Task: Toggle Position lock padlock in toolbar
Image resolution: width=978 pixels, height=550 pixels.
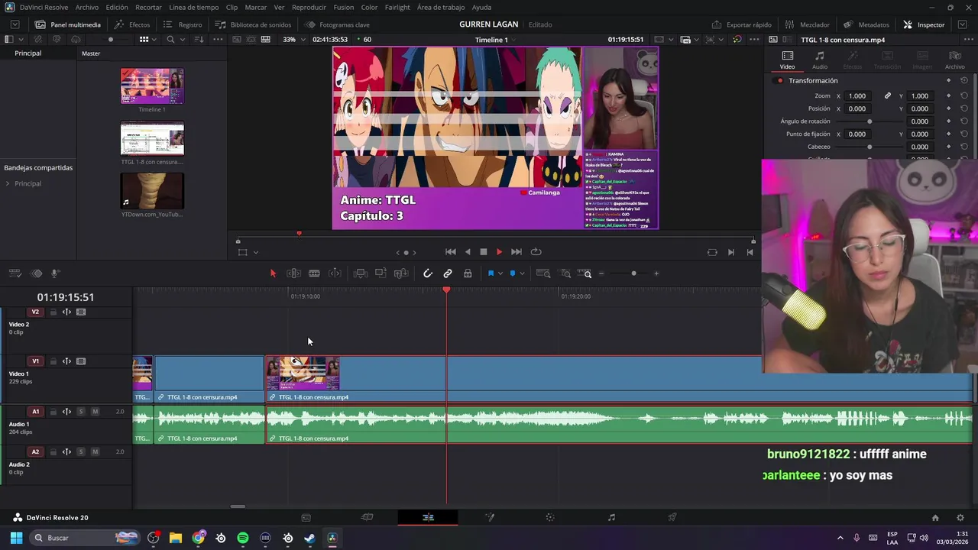Action: click(x=468, y=273)
